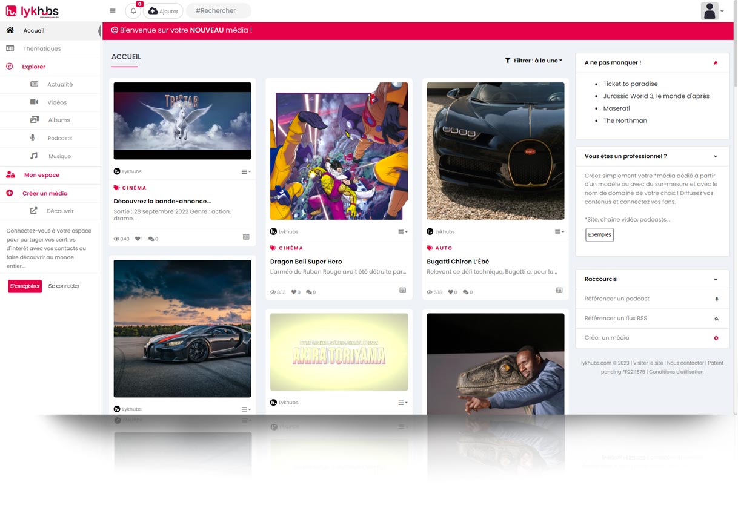Open the title Découvrez la bande-annonce...
738x505 pixels.
(162, 201)
